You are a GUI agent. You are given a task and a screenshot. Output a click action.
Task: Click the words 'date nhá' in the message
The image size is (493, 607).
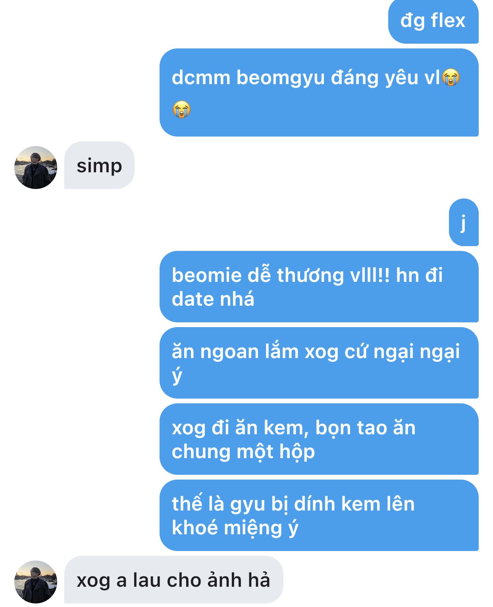[213, 299]
